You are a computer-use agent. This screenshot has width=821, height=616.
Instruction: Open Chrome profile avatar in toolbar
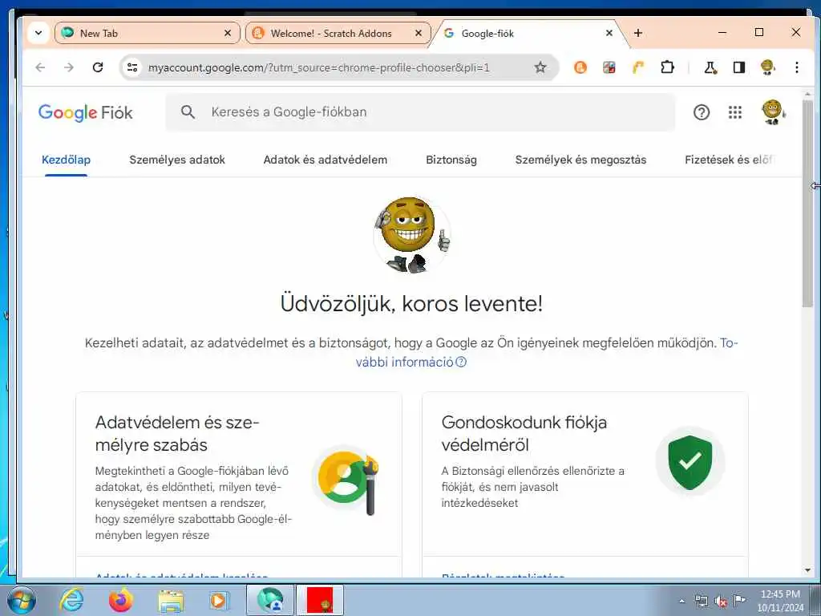(767, 67)
